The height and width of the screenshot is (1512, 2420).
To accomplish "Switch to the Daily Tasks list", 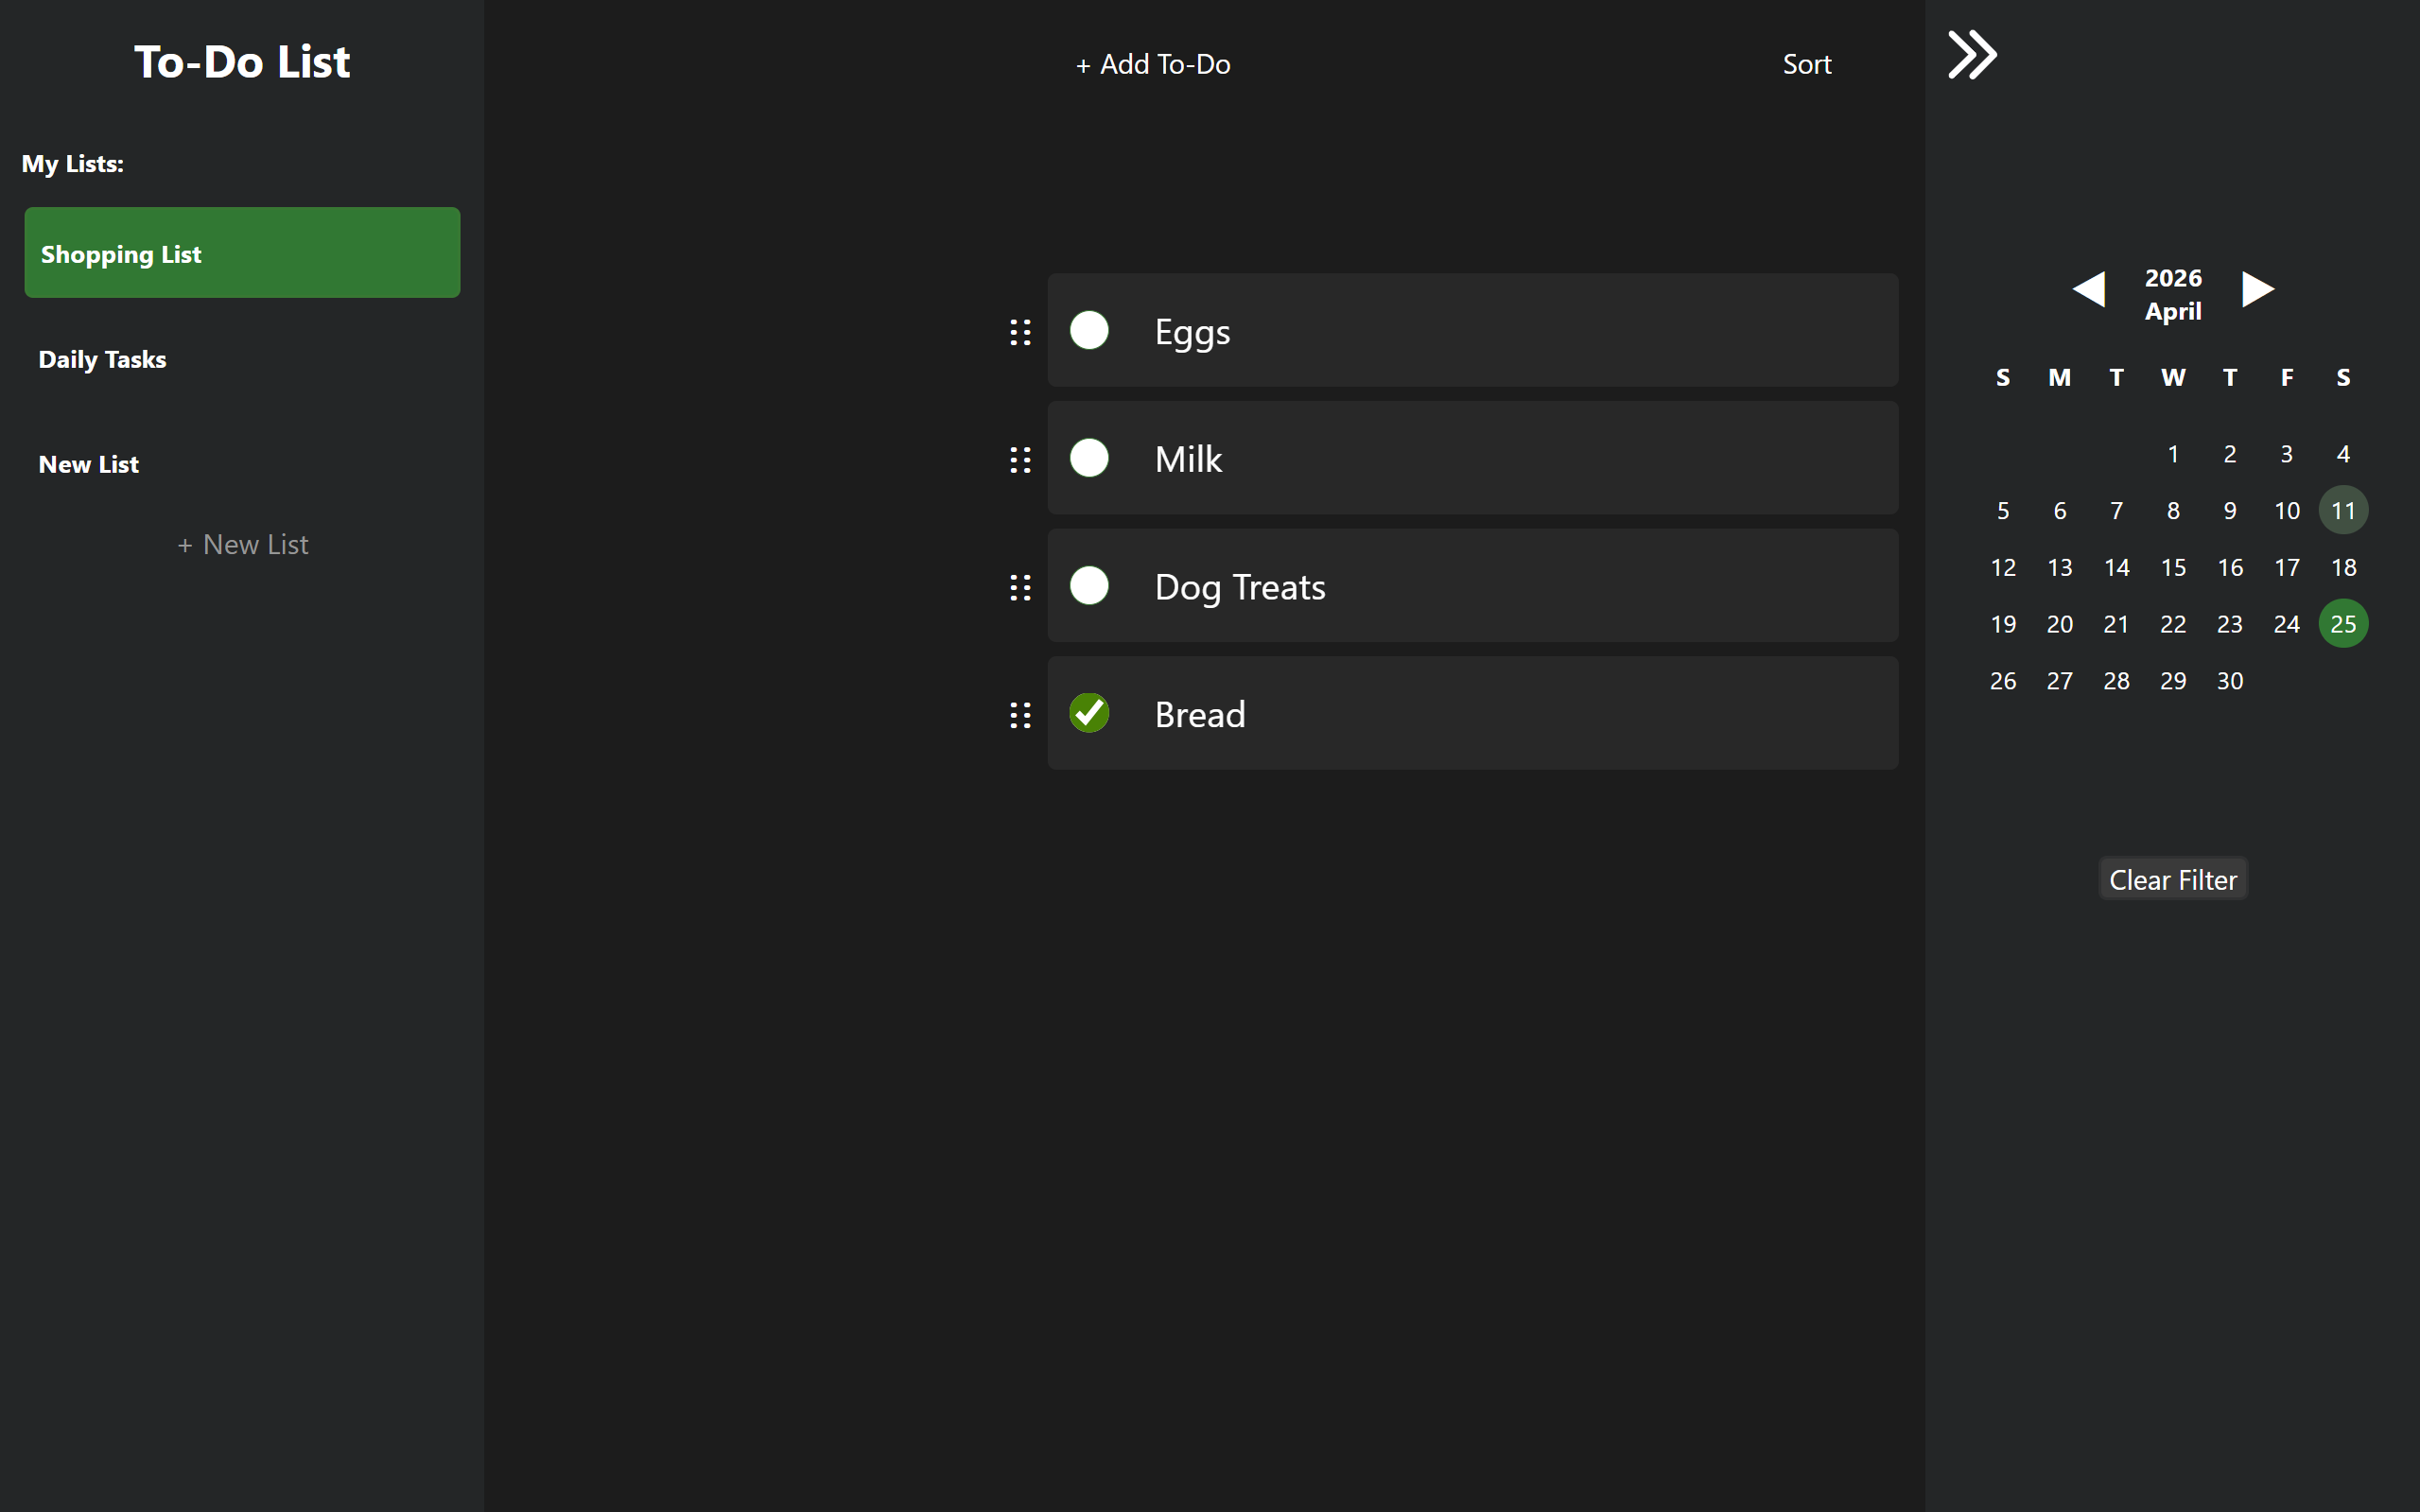I will [x=102, y=359].
